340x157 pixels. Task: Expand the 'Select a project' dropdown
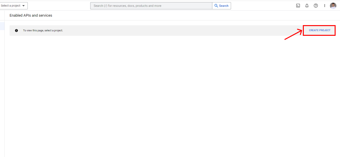11,6
